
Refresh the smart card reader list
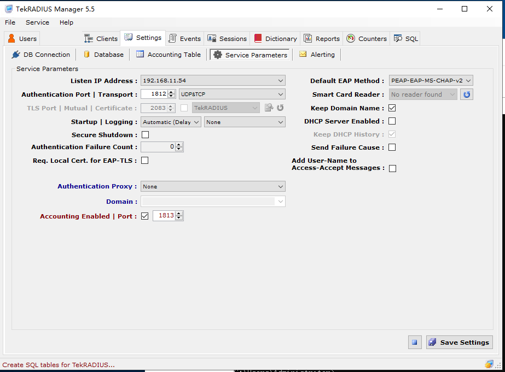point(467,95)
